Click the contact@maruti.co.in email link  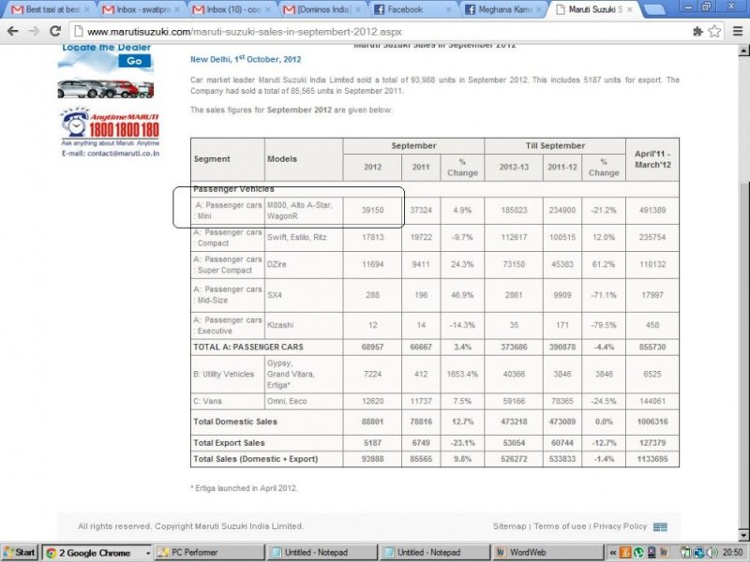click(123, 154)
